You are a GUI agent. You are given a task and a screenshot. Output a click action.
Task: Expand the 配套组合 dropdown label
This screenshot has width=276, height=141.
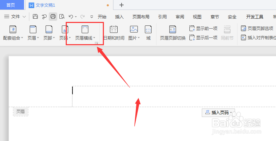coord(13,38)
